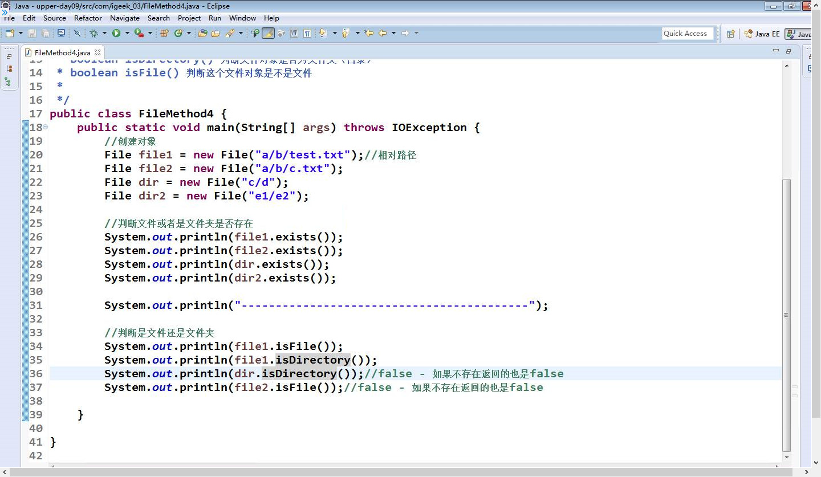Open the New wizard dropdown arrow
This screenshot has width=821, height=477.
click(x=21, y=33)
